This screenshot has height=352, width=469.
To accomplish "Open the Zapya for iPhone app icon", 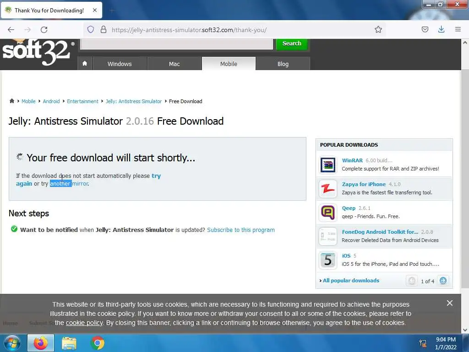I will [x=328, y=188].
